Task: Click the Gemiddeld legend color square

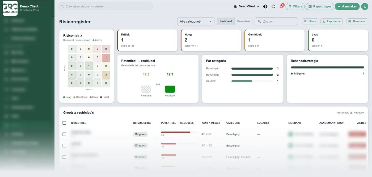Action: point(74,97)
